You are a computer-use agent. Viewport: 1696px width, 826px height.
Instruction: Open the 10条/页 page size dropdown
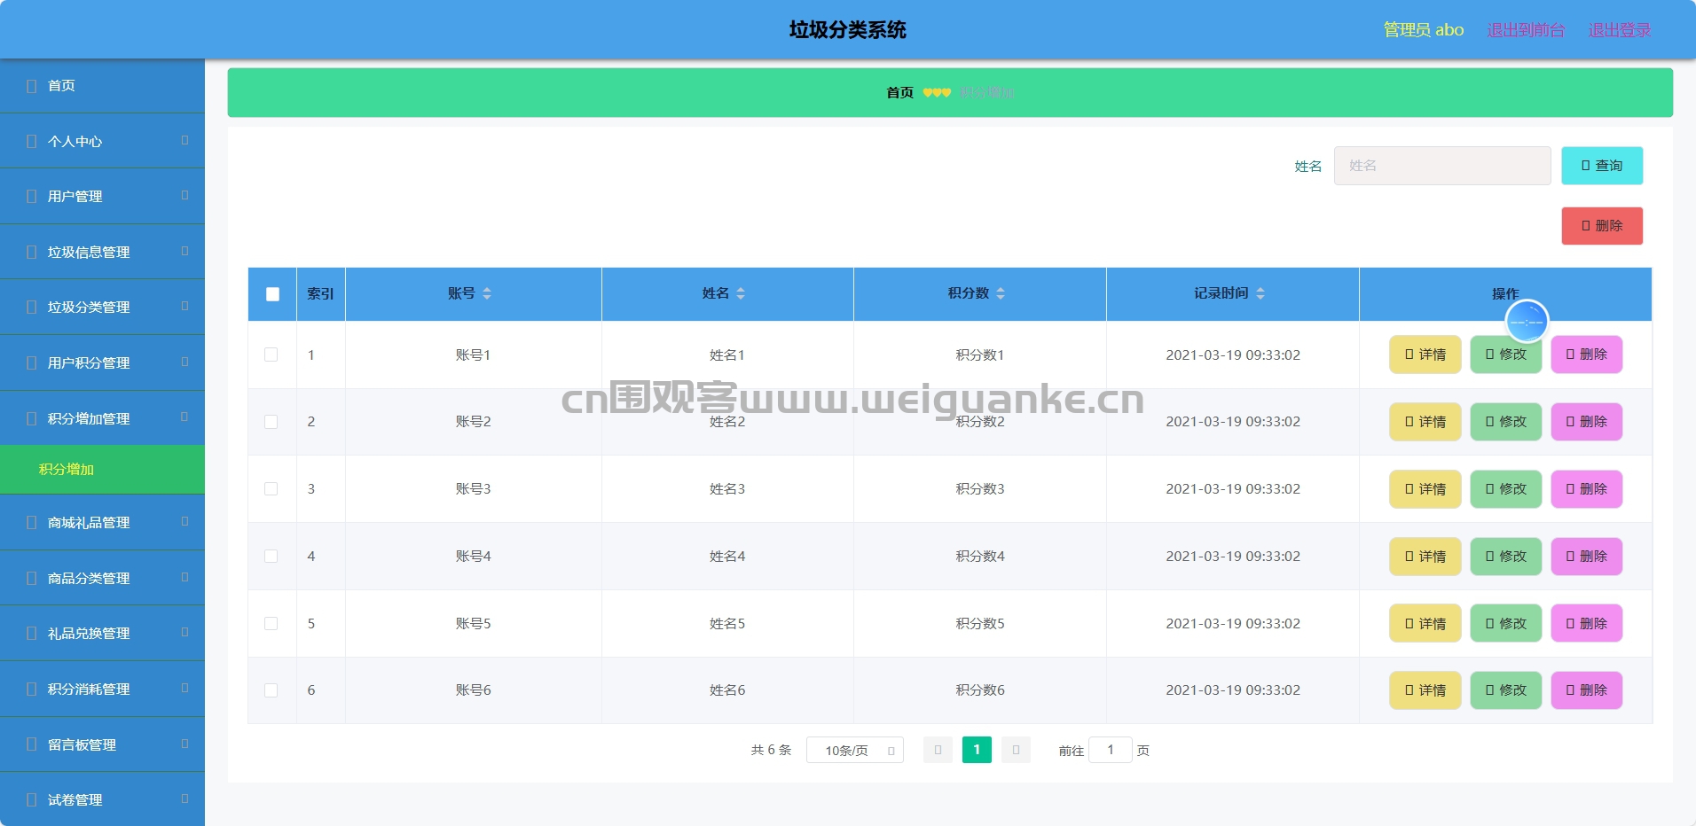point(855,751)
